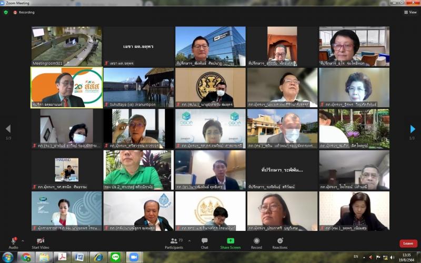Select the tile with yellow building background
This screenshot has width=421, height=263.
point(282,129)
